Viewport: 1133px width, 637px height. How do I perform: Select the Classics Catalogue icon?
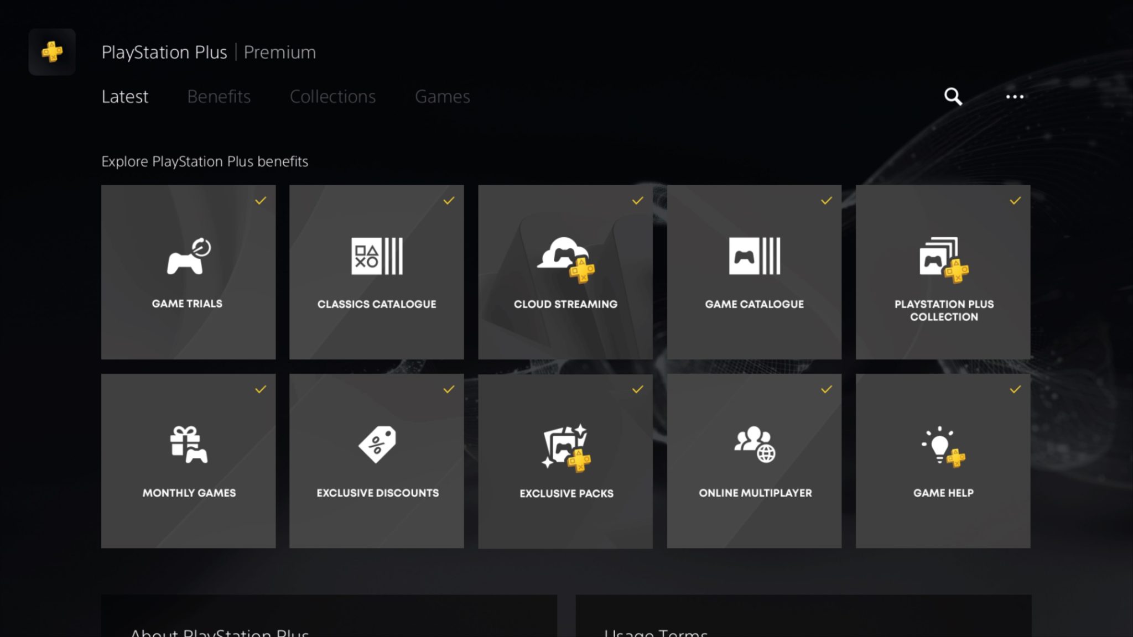[377, 256]
